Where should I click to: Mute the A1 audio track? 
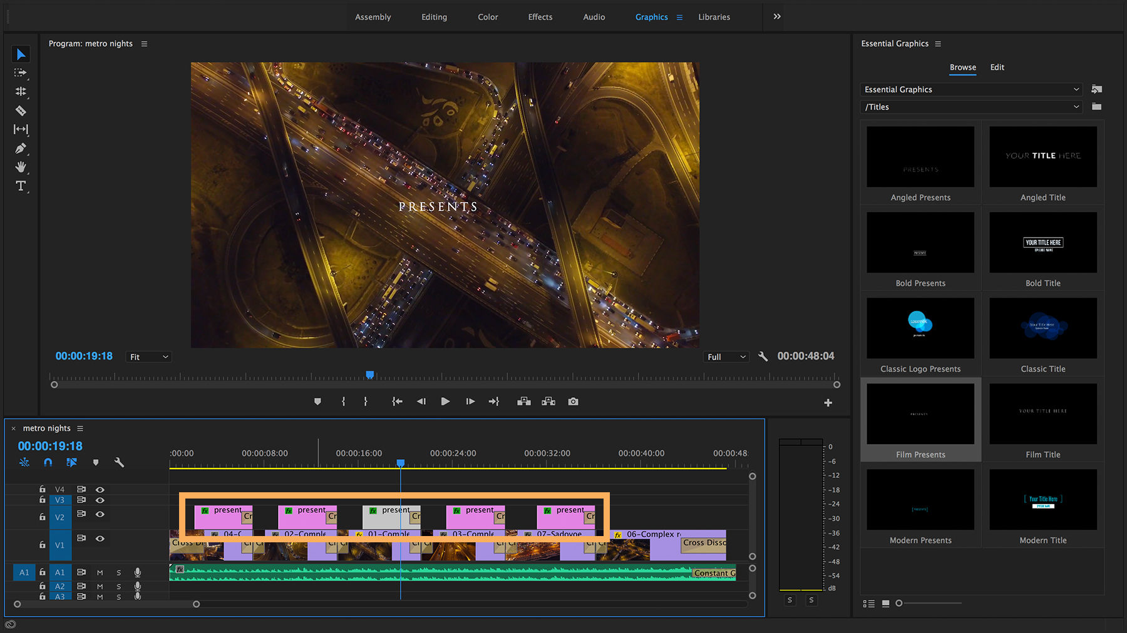(100, 572)
